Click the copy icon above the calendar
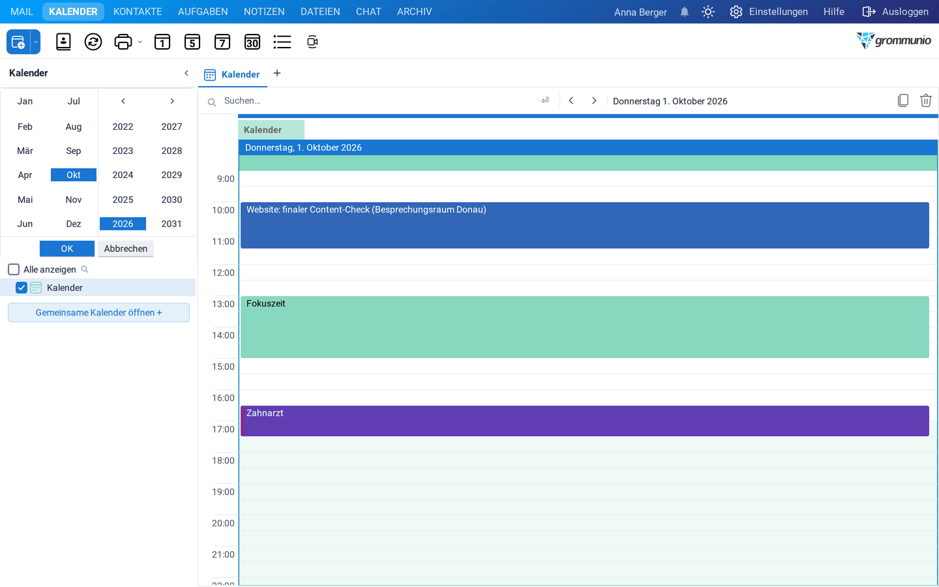The width and height of the screenshot is (939, 587). (903, 100)
